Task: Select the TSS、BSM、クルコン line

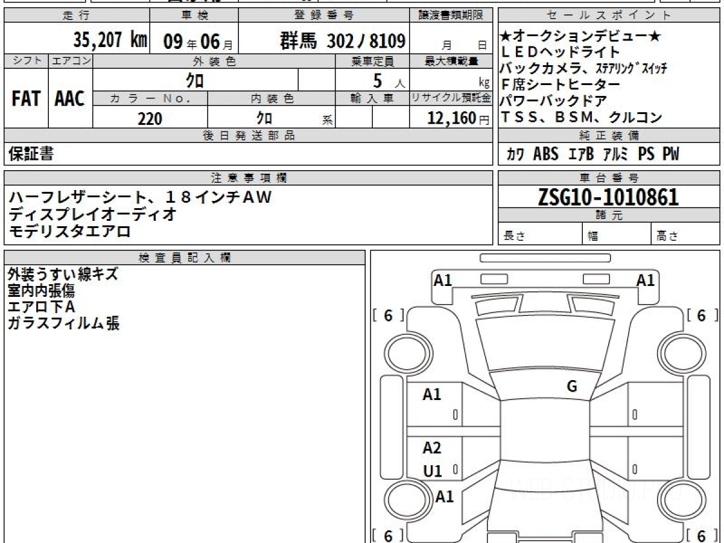Action: tap(581, 118)
